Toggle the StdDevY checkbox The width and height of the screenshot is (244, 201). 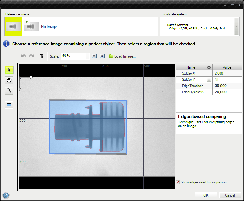[209, 80]
